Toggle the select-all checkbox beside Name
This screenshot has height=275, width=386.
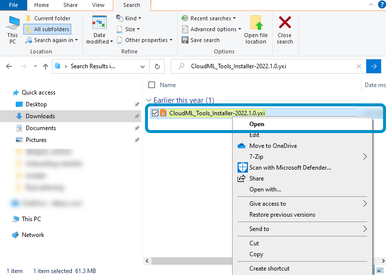[x=151, y=85]
